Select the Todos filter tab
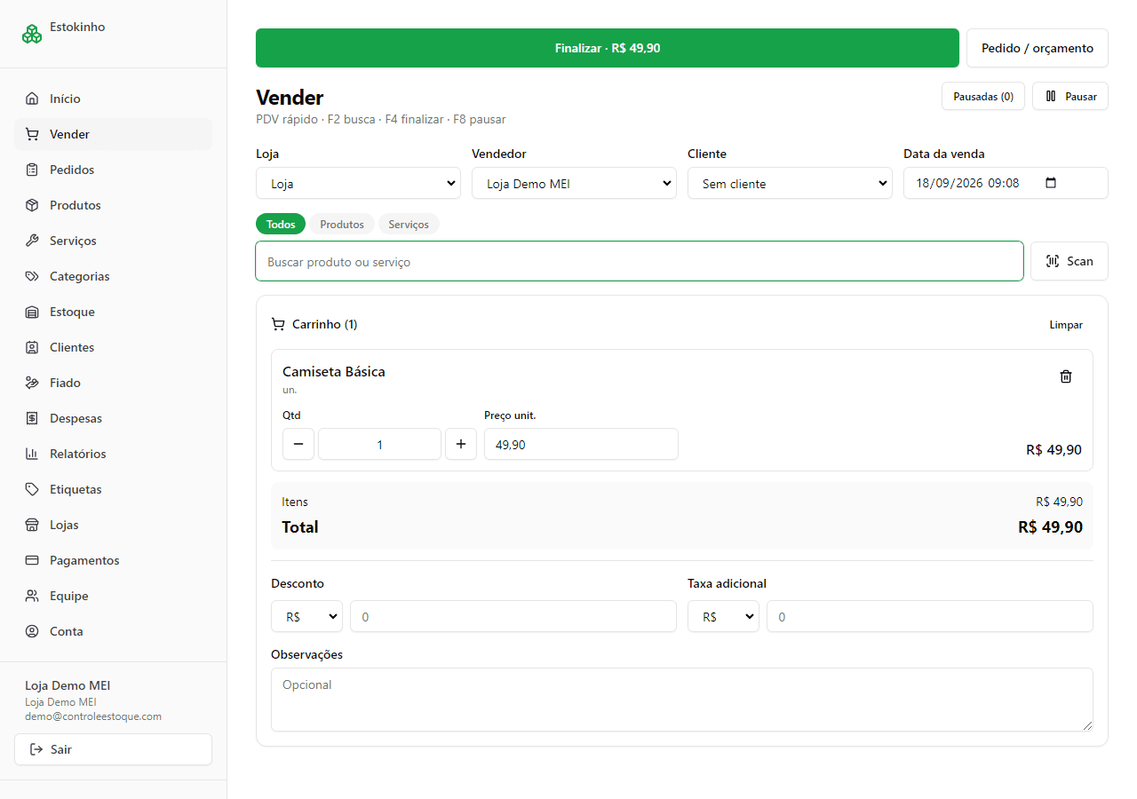 point(281,225)
